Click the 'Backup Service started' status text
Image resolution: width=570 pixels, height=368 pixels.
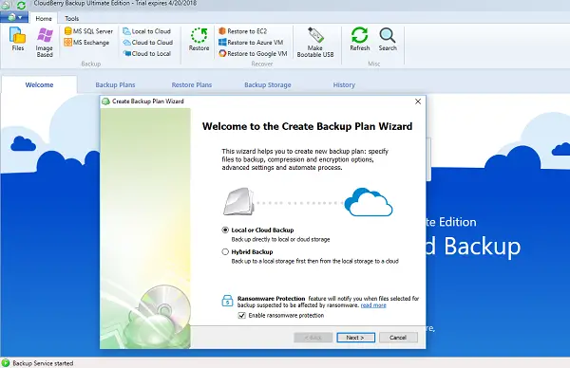tap(43, 363)
